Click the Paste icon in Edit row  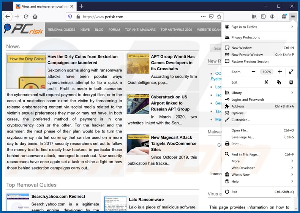click(x=291, y=82)
